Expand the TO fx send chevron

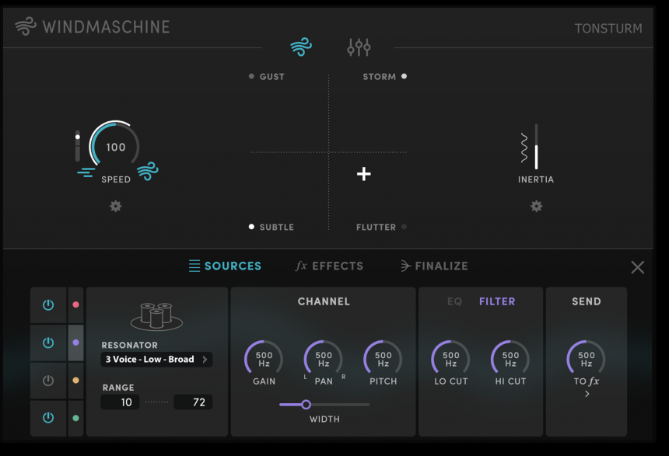coord(587,394)
